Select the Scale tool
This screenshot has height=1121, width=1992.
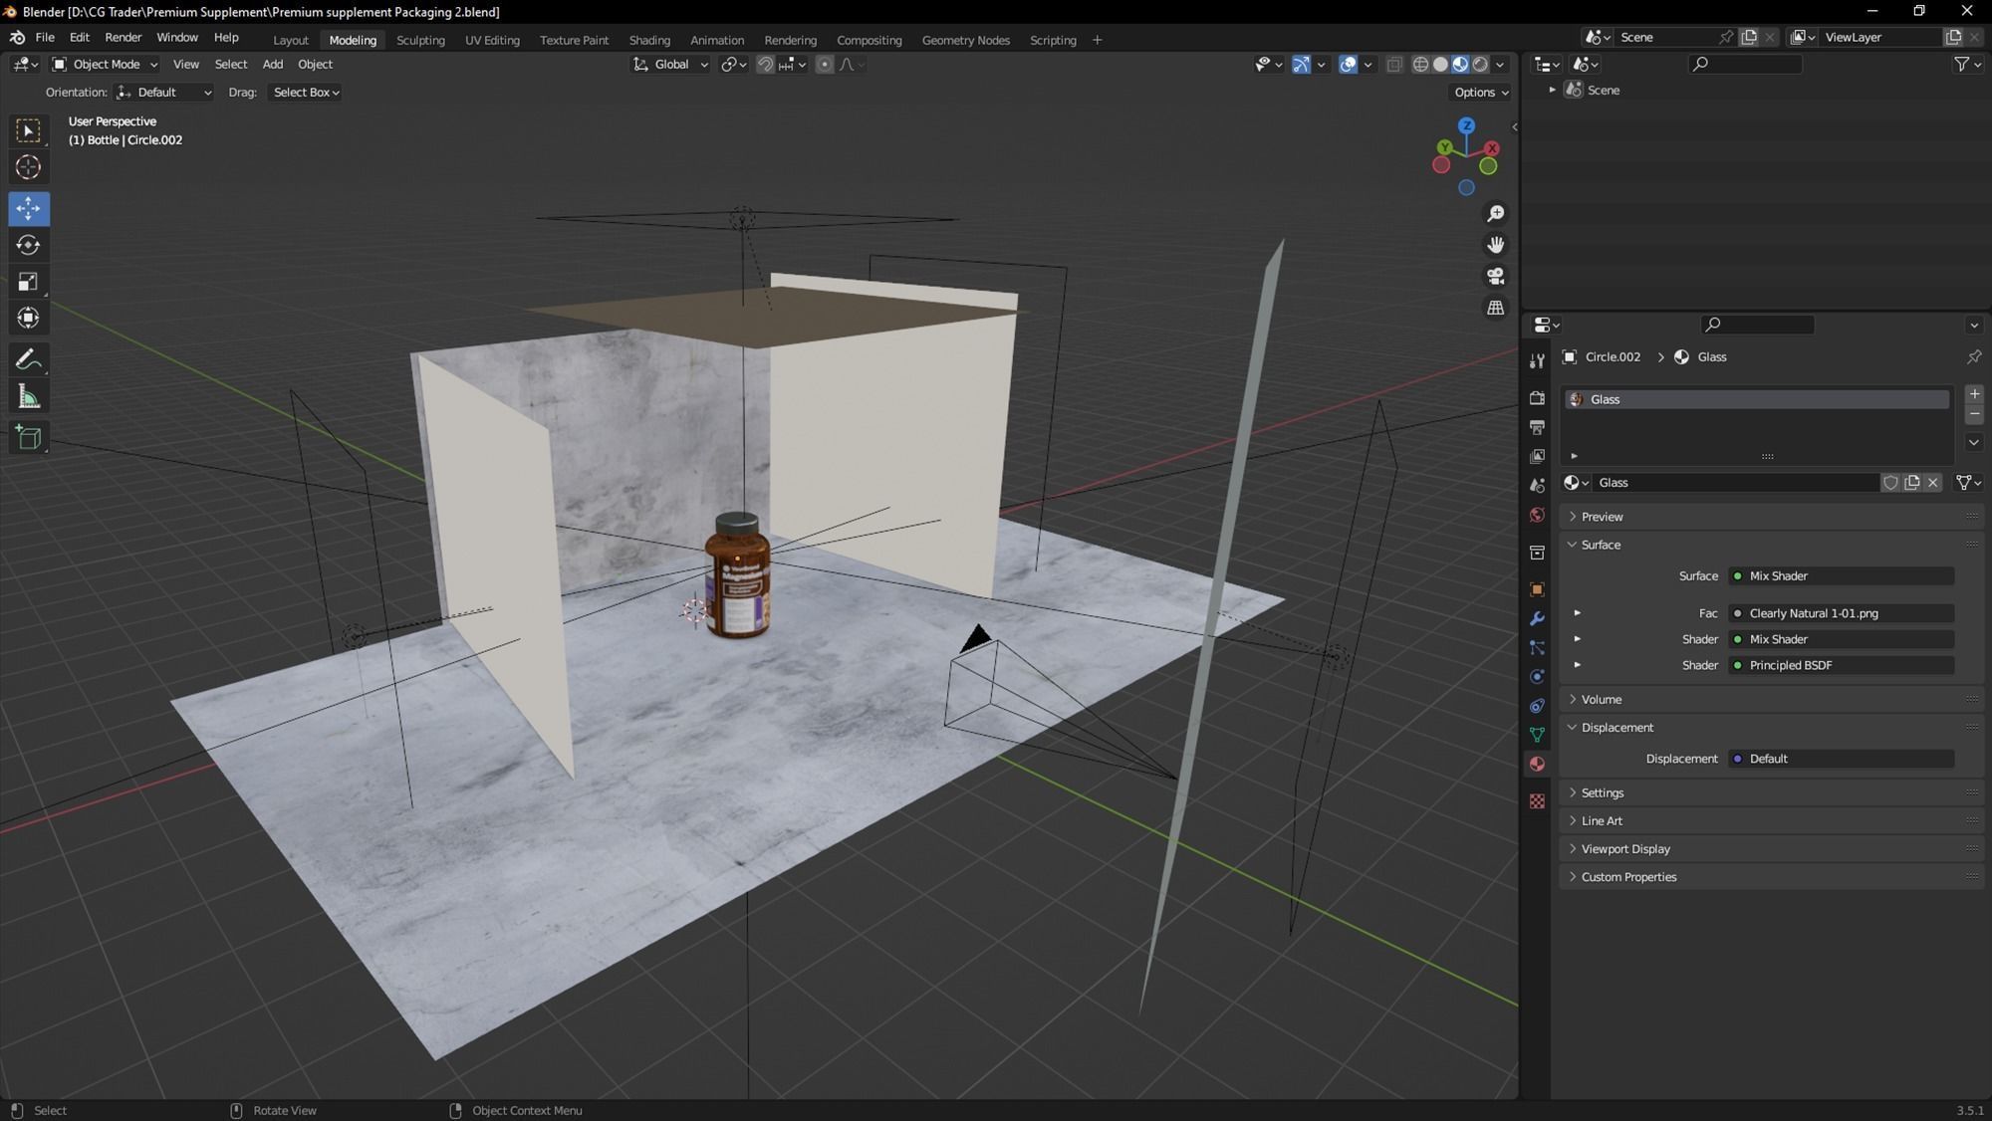pyautogui.click(x=28, y=282)
